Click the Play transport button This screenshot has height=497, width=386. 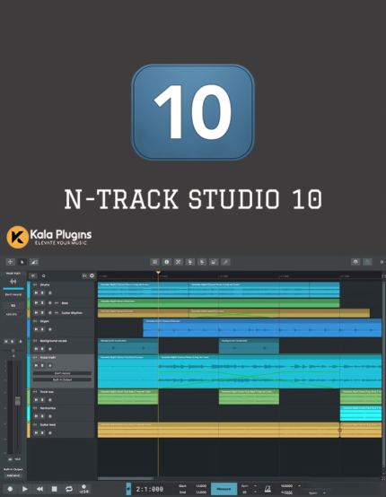tap(25, 489)
